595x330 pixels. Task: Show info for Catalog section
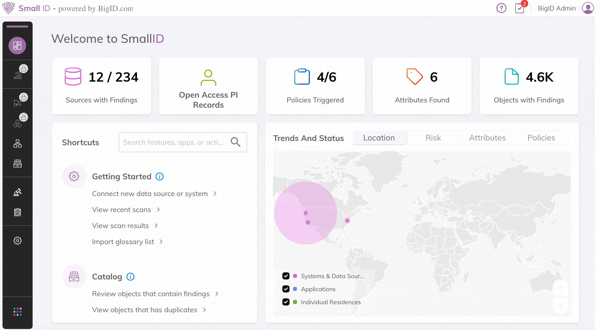point(130,277)
